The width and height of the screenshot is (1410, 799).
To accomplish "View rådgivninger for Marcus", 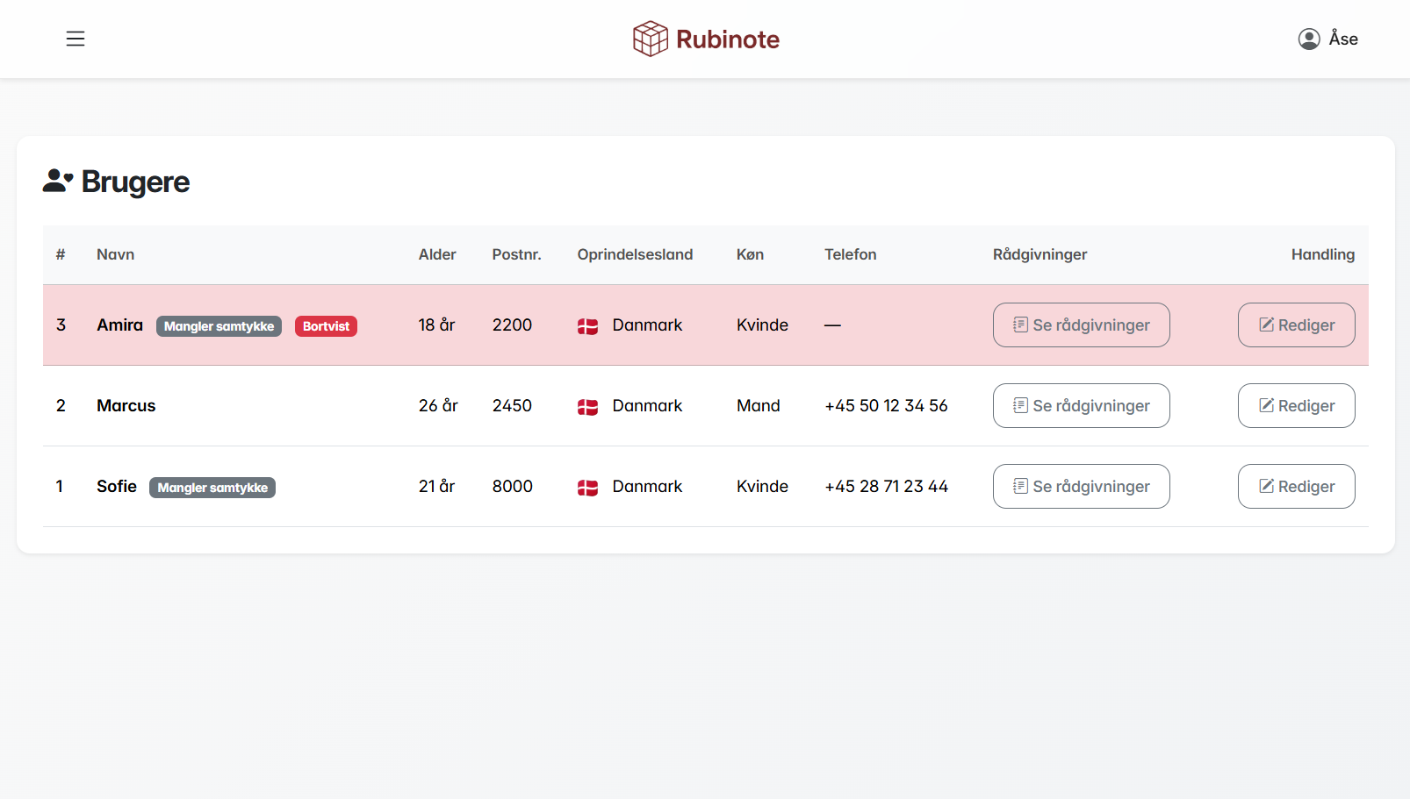I will (1081, 406).
